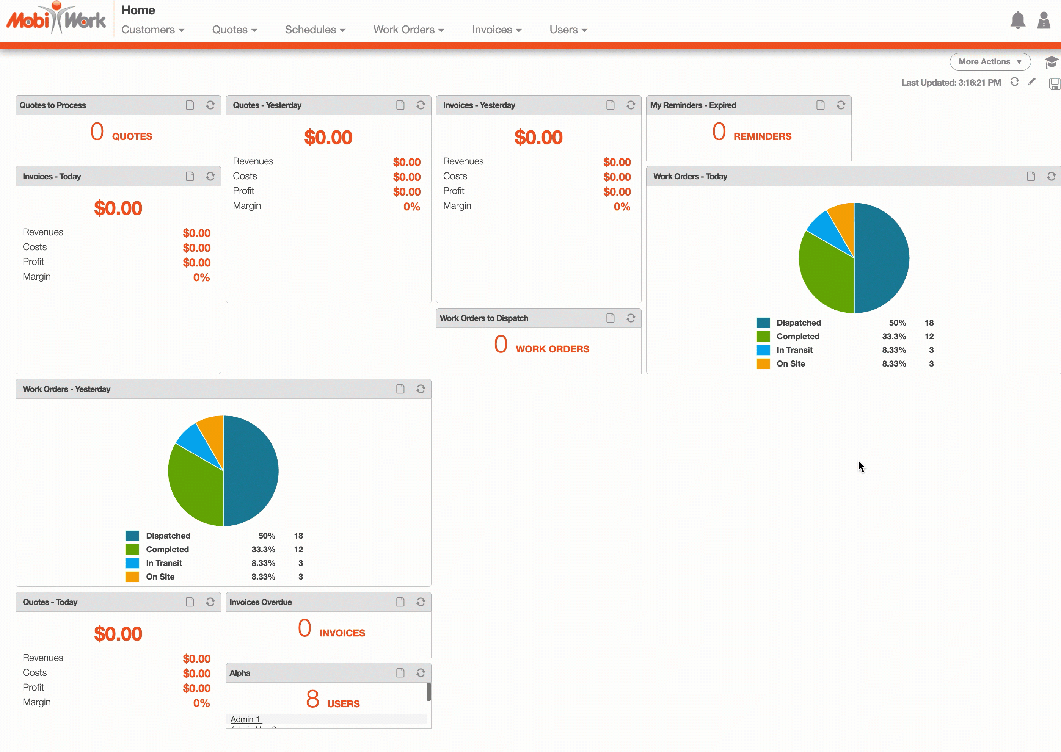Viewport: 1061px width, 752px height.
Task: Expand the More Actions dropdown
Action: [x=990, y=61]
